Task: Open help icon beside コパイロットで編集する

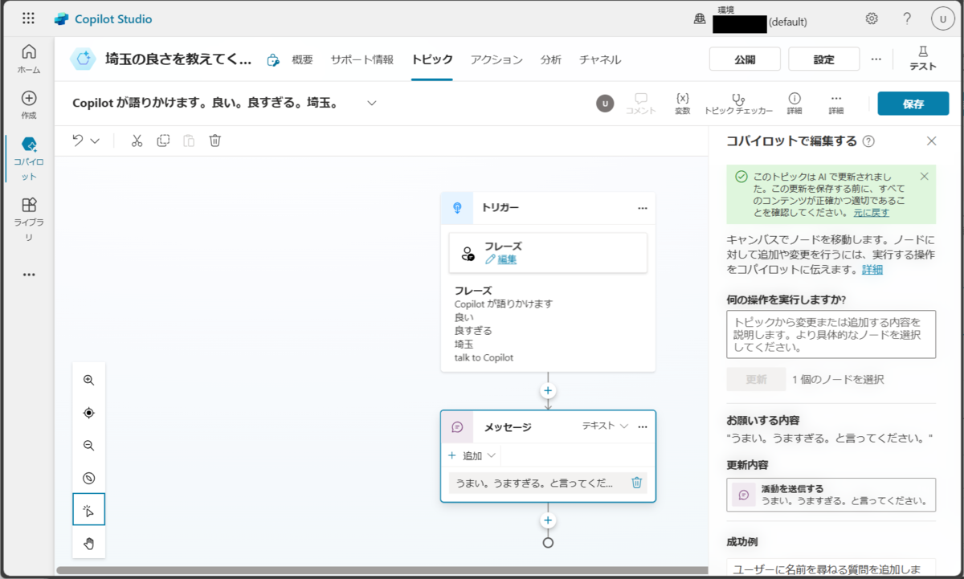Action: 868,141
